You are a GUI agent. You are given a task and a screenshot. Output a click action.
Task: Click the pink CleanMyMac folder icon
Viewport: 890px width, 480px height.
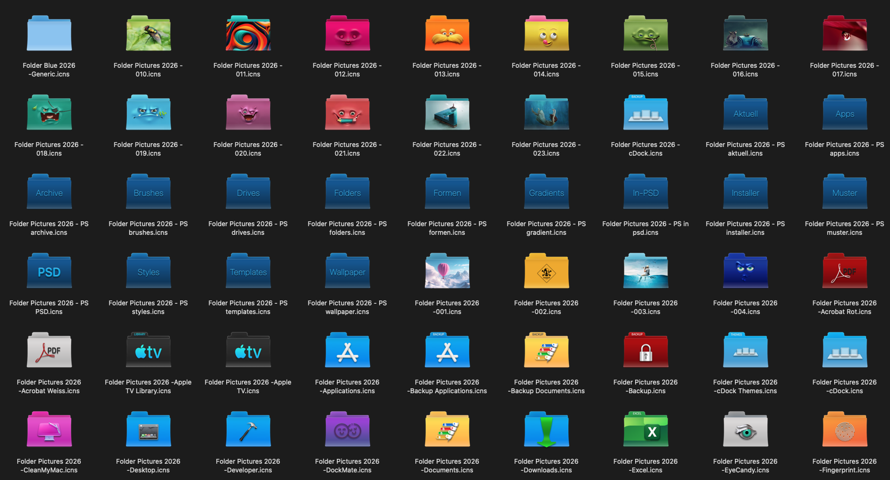pos(49,430)
